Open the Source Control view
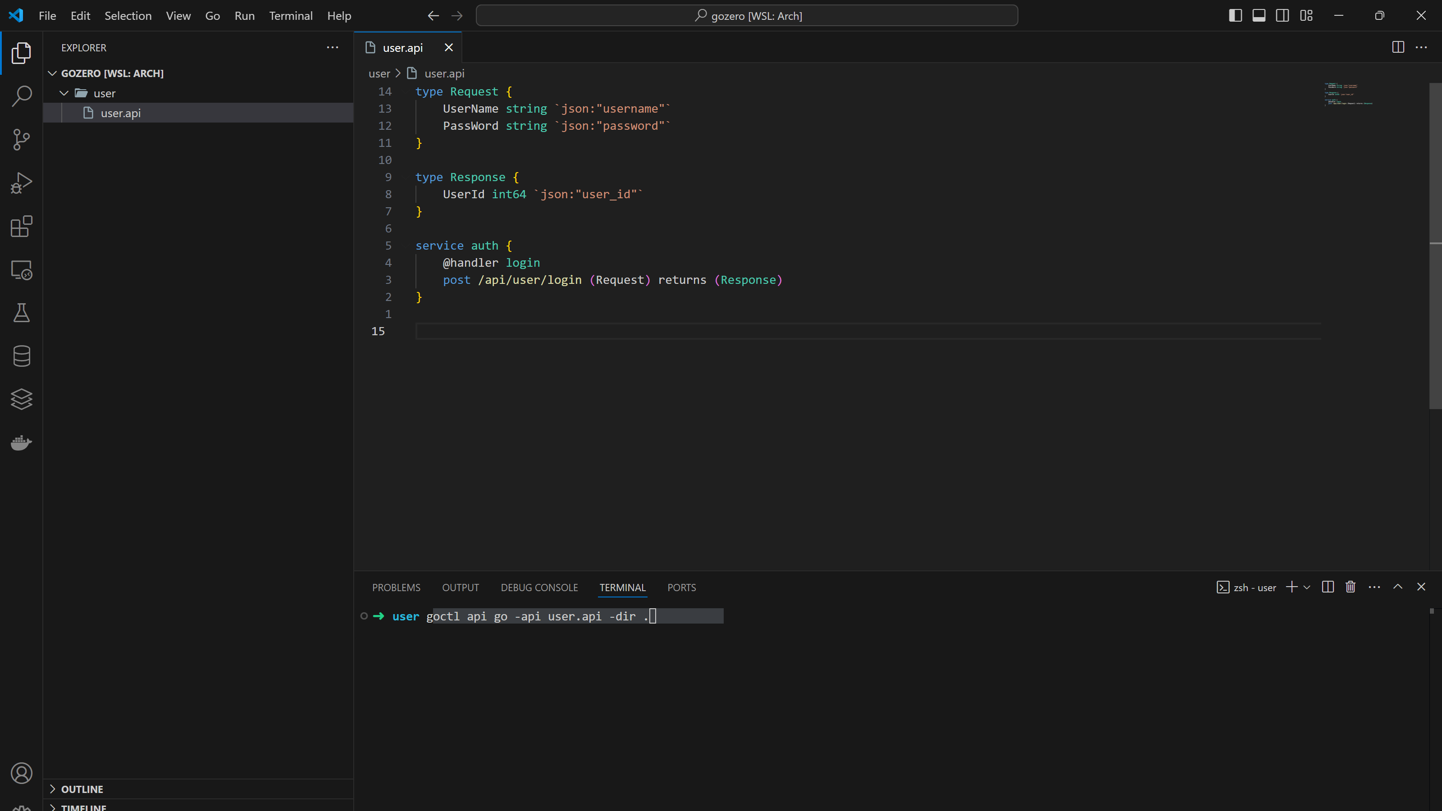The width and height of the screenshot is (1442, 811). pos(21,139)
